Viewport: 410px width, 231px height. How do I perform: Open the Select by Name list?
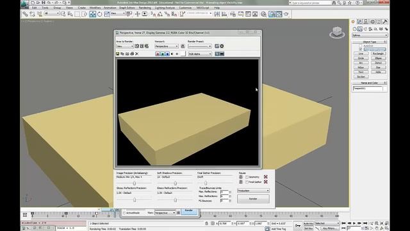(x=70, y=14)
